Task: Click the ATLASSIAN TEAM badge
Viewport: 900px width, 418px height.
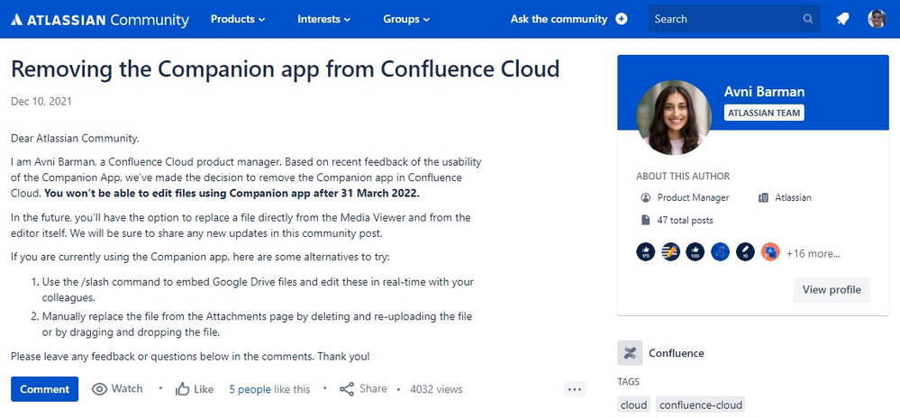Action: (764, 114)
